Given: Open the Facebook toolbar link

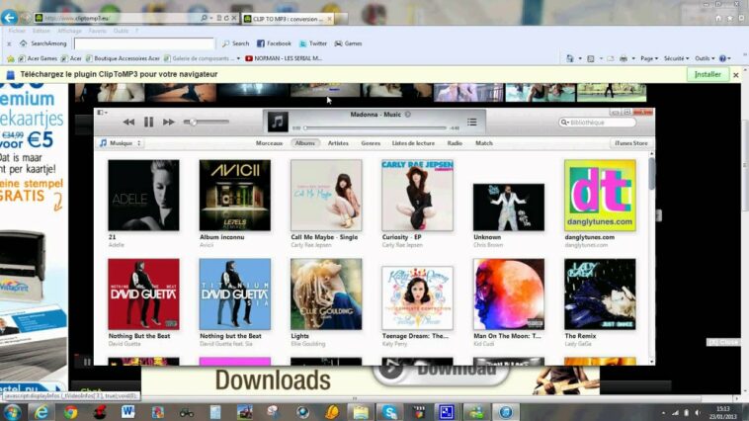Looking at the screenshot, I should click(274, 43).
